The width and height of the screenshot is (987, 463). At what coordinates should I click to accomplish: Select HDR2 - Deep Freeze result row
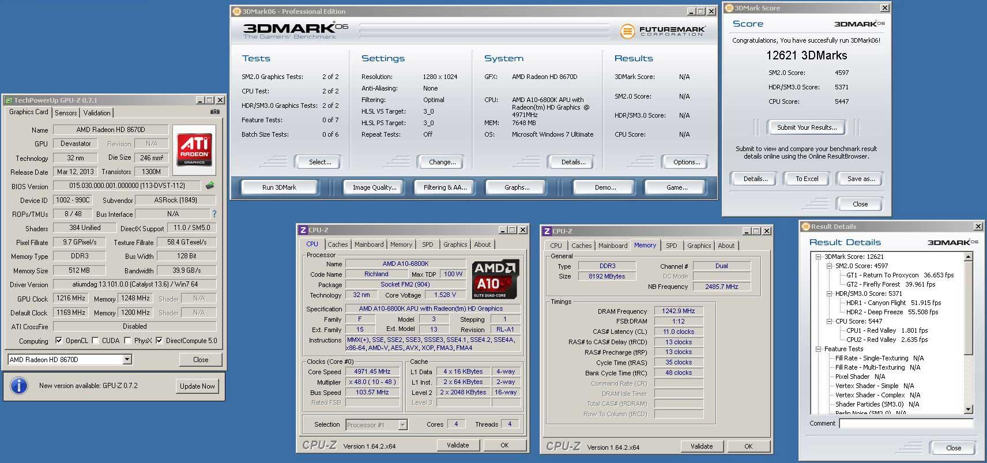coord(892,312)
